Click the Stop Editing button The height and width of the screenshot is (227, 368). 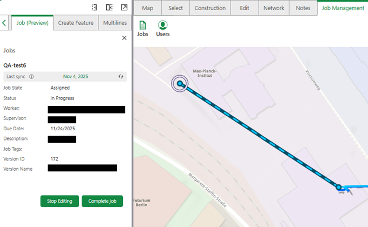[x=60, y=201]
